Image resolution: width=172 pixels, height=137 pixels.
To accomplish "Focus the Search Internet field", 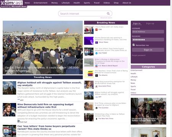I will click(x=83, y=14).
